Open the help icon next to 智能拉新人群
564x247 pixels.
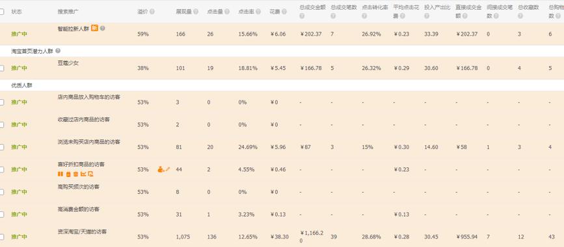point(103,29)
